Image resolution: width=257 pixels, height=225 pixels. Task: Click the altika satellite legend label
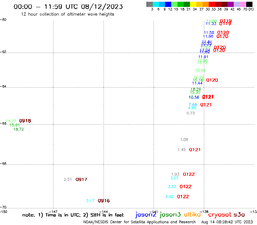coord(192,214)
